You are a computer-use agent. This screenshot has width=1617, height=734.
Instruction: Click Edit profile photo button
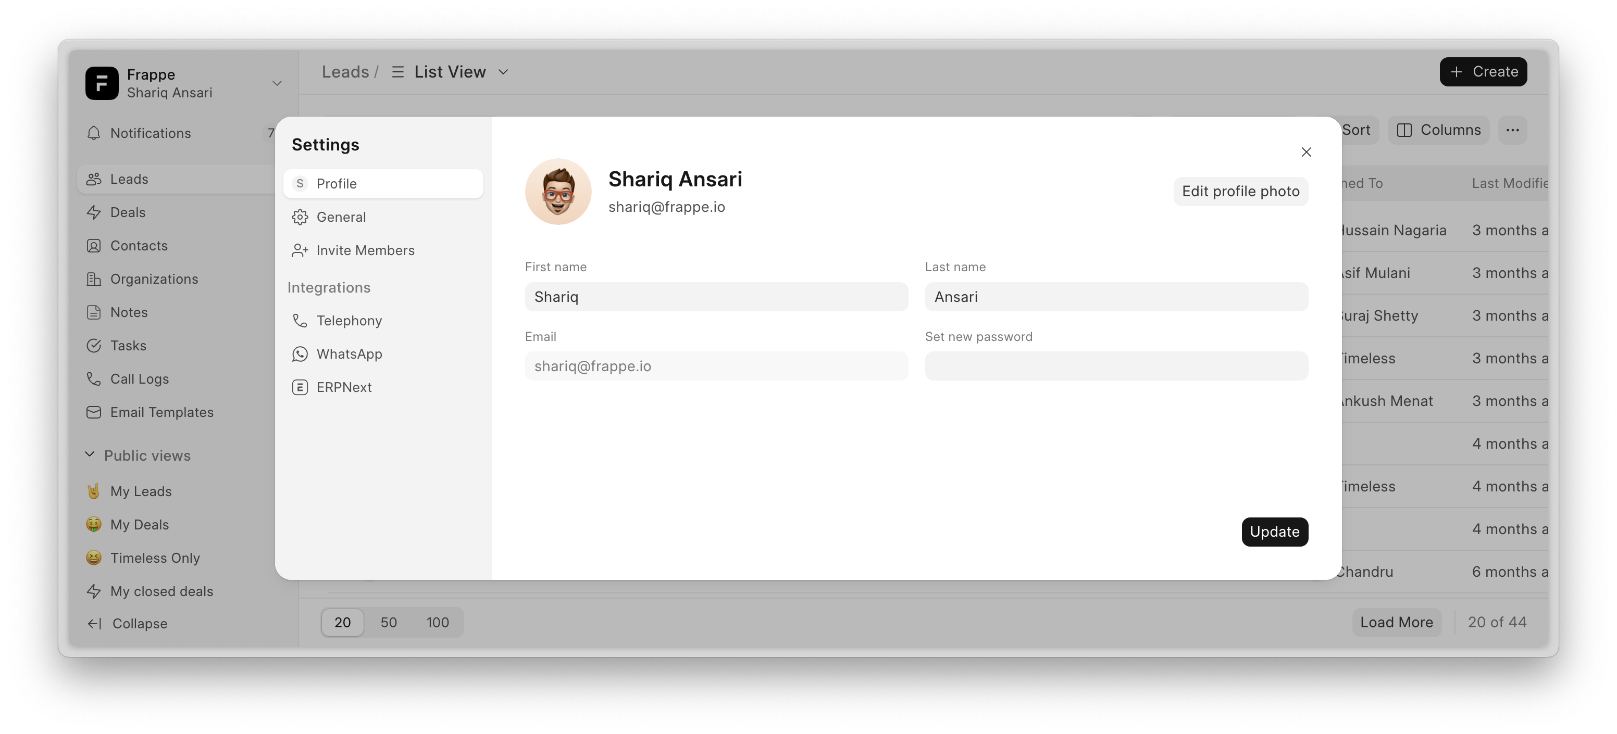[x=1240, y=192]
